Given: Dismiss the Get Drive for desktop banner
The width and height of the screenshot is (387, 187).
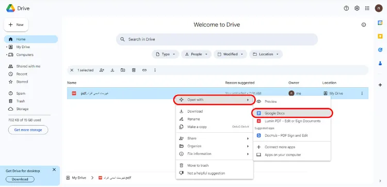Looking at the screenshot, I should pyautogui.click(x=54, y=170).
